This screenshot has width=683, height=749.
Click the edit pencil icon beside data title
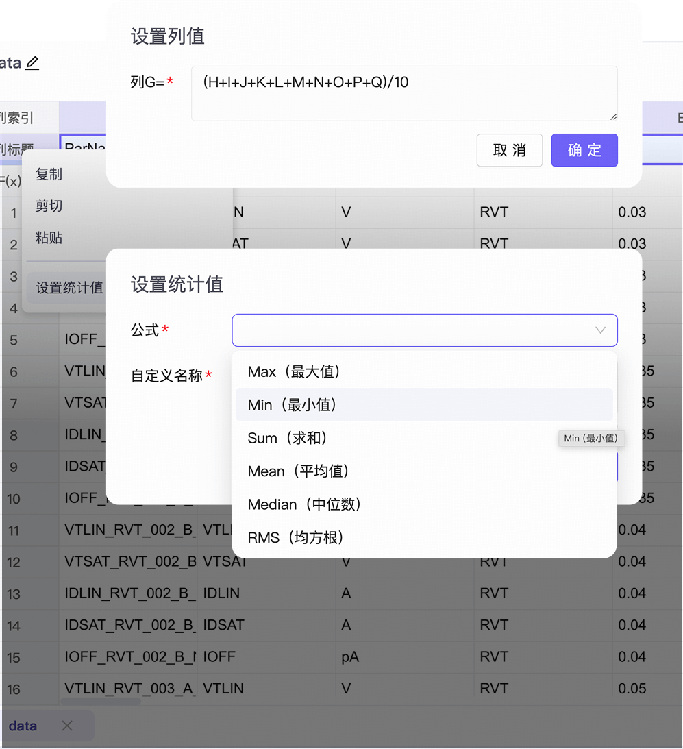[32, 62]
